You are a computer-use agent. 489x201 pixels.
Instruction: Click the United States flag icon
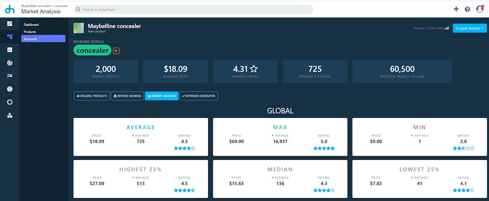pyautogui.click(x=447, y=28)
